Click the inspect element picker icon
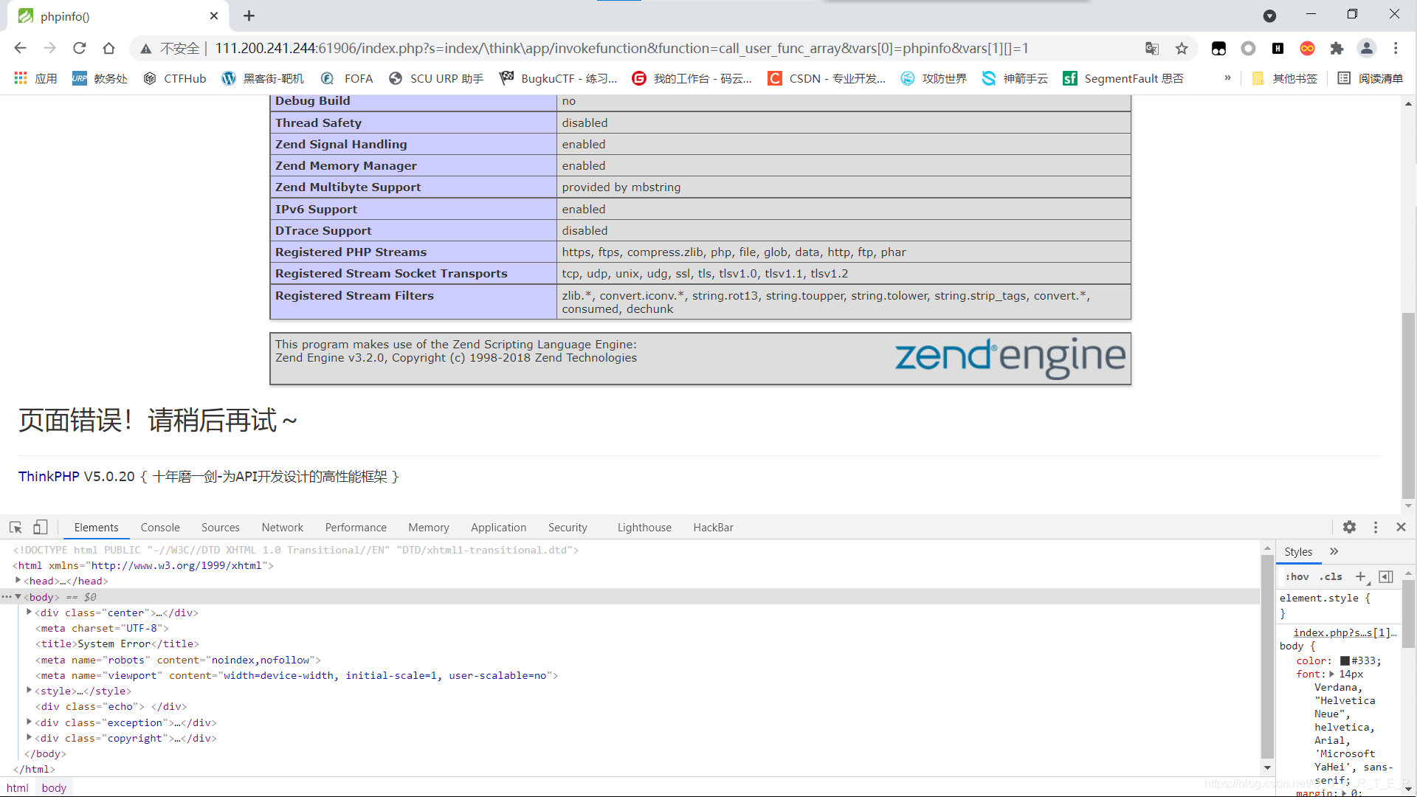The width and height of the screenshot is (1417, 797). 15,527
